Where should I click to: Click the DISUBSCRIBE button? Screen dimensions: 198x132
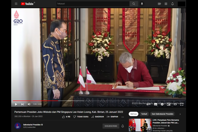pos(111,126)
